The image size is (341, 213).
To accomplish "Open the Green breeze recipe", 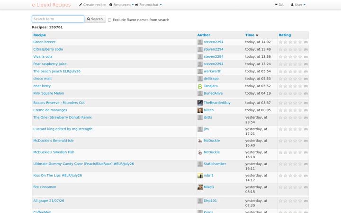I will (x=45, y=42).
